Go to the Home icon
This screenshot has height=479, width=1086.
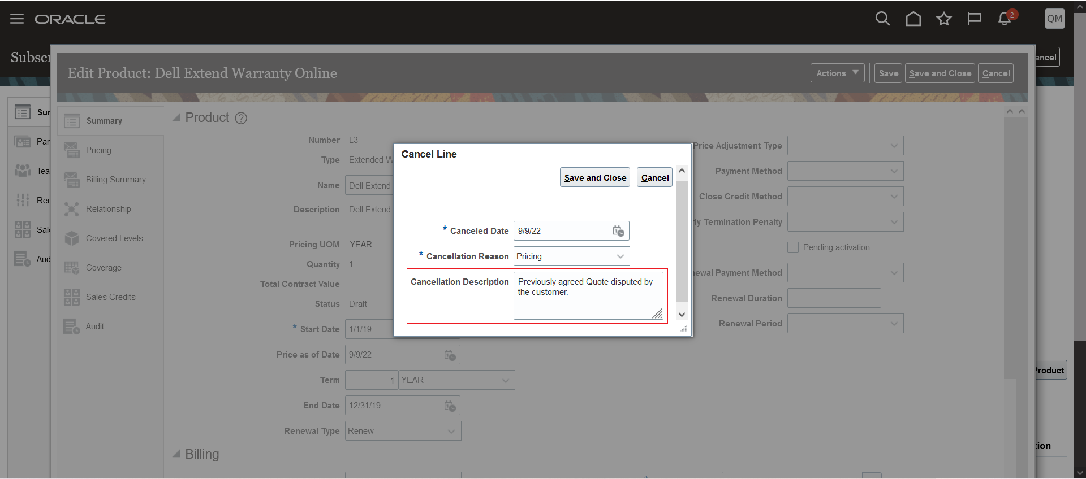(913, 19)
